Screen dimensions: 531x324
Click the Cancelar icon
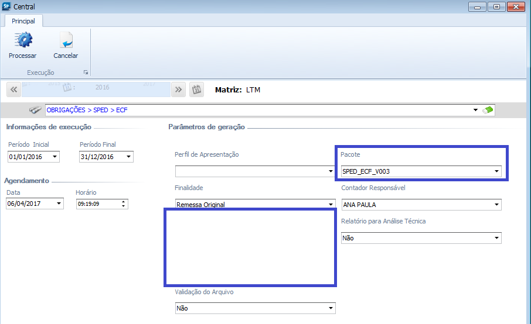pyautogui.click(x=66, y=41)
